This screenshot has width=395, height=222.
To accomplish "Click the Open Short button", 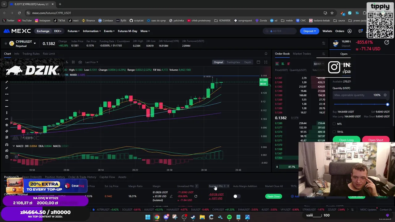I will (x=376, y=140).
